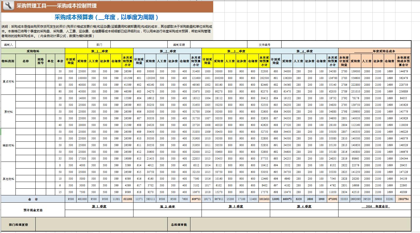Screen dimensions: 420x233
Task: Click the wrench tool icon in the banner
Action: (x=8, y=6)
